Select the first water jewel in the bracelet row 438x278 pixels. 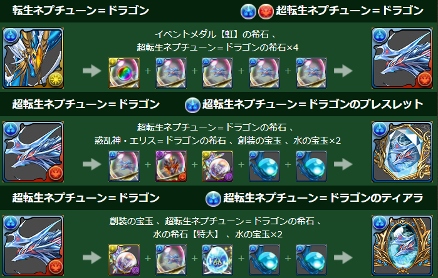click(x=264, y=166)
